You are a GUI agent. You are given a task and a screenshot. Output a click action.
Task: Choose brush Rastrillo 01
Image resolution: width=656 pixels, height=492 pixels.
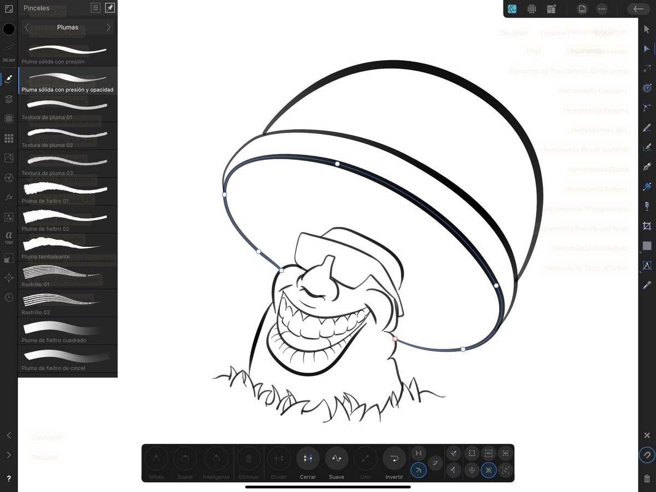68,275
